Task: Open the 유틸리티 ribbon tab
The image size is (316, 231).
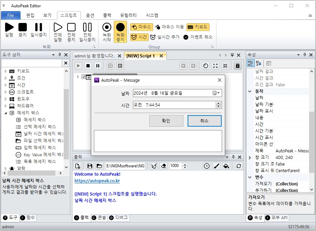Action: (128, 15)
